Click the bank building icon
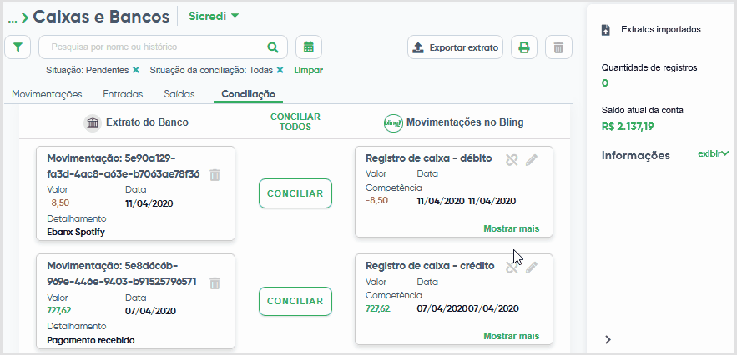Image resolution: width=737 pixels, height=355 pixels. (93, 123)
